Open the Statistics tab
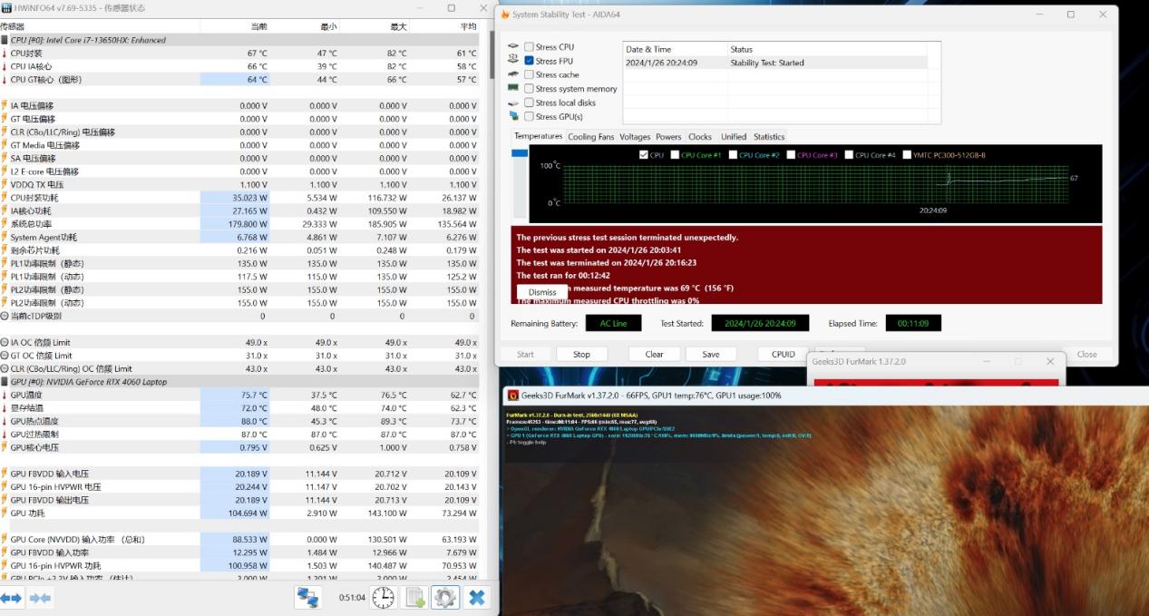This screenshot has height=616, width=1149. tap(768, 137)
